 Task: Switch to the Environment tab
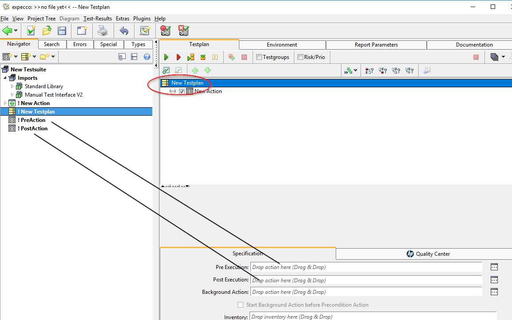click(282, 45)
